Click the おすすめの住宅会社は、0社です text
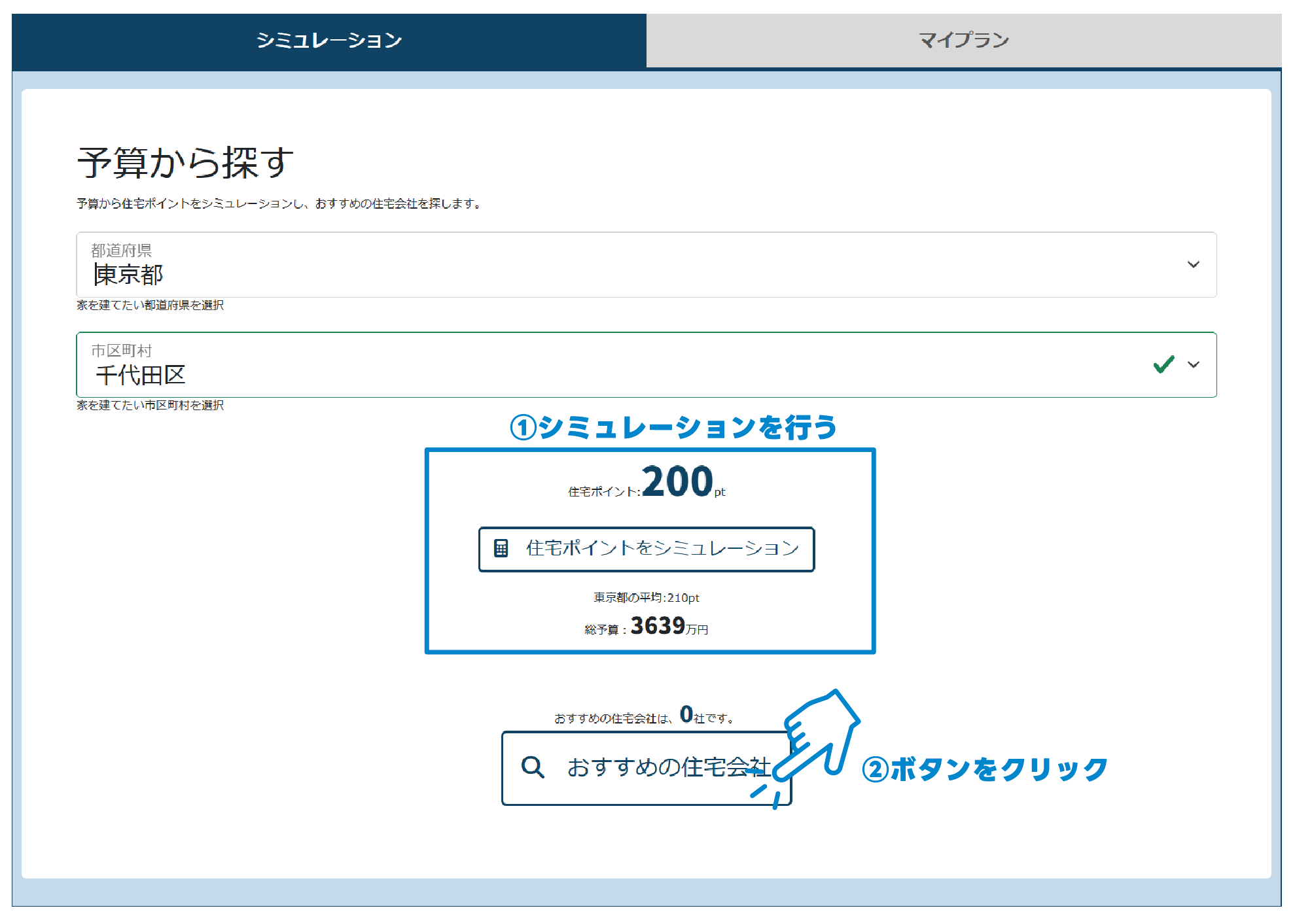Image resolution: width=1295 pixels, height=923 pixels. (643, 716)
